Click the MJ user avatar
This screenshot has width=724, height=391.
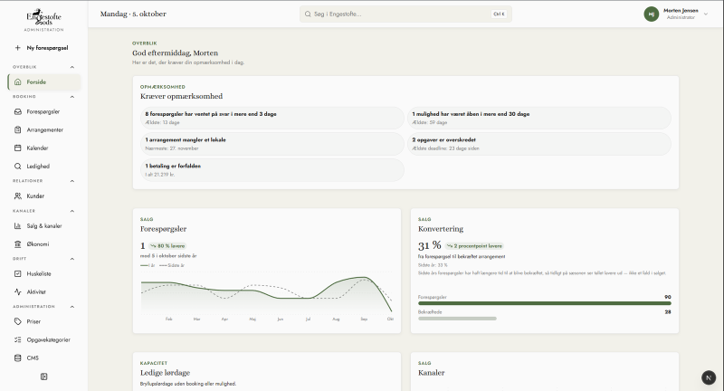pos(651,14)
